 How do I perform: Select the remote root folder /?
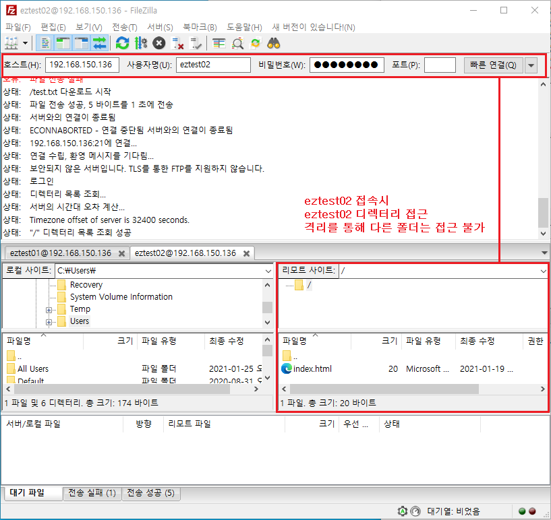pos(309,284)
